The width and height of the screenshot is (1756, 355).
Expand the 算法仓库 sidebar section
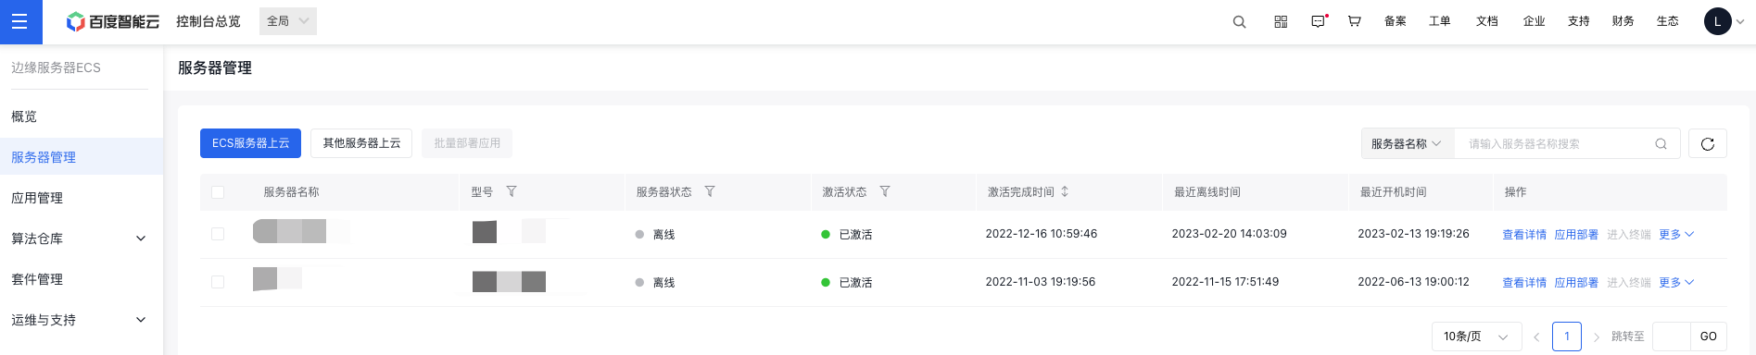[x=82, y=239]
